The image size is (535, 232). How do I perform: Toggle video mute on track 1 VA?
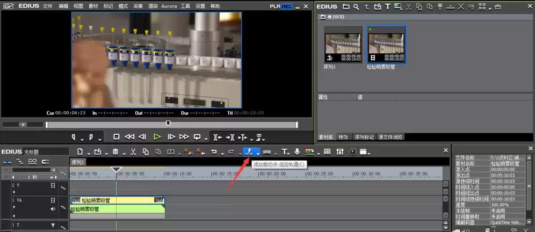tap(53, 200)
